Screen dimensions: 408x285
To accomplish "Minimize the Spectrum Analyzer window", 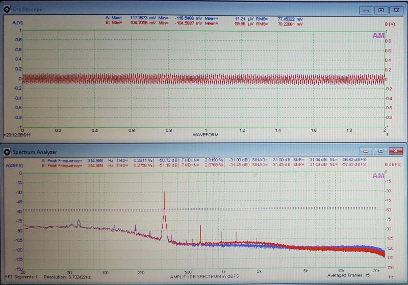I will point(366,151).
